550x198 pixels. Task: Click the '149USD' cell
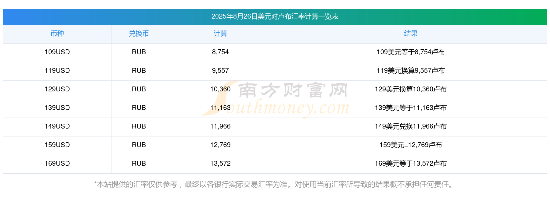coord(57,126)
